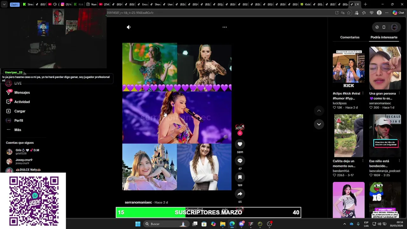This screenshot has width=407, height=229.
Task: Click the Cargar plus square icon
Action: click(9, 111)
